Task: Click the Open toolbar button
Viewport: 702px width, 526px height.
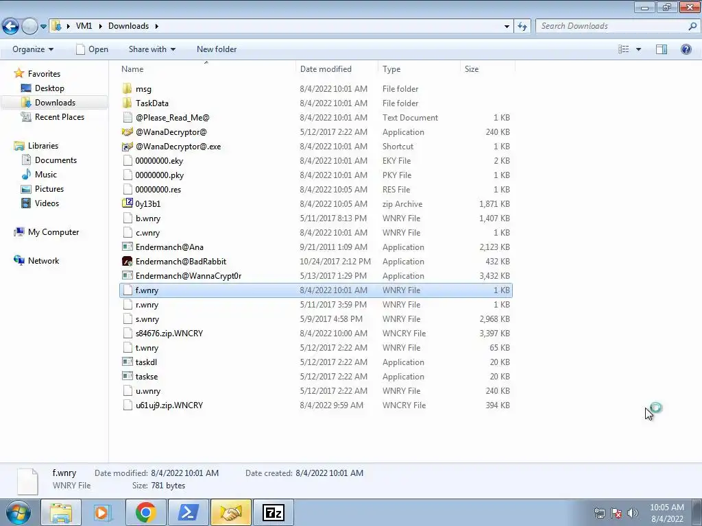Action: (93, 49)
